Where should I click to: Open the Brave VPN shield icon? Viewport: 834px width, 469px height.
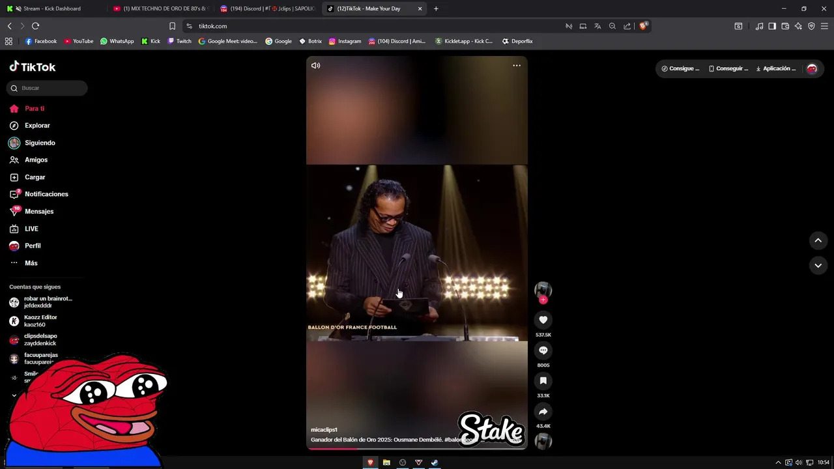[x=811, y=26]
